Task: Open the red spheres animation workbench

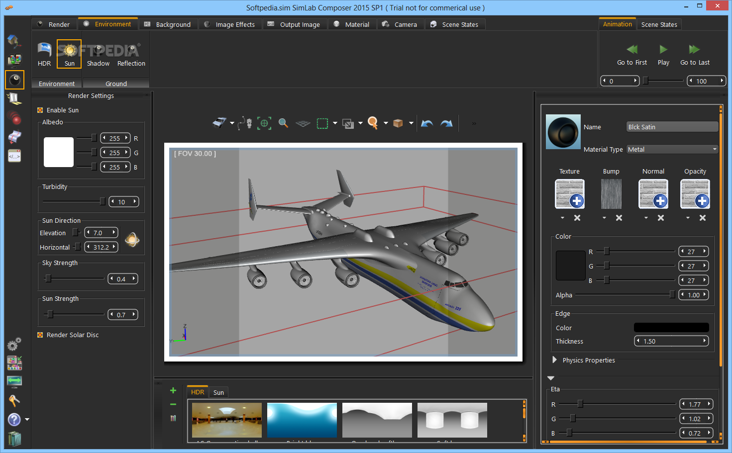Action: (x=14, y=117)
